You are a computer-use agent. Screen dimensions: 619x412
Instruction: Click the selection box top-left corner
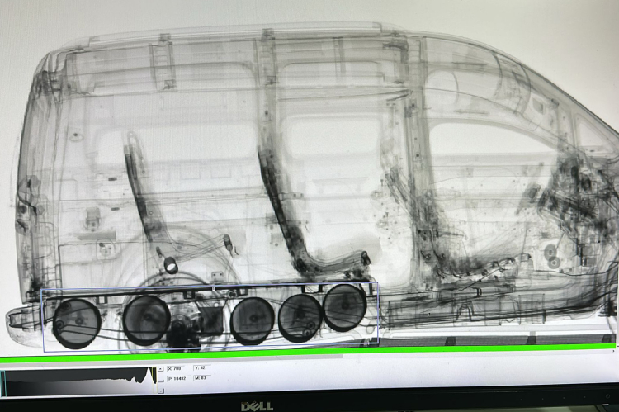click(x=42, y=291)
